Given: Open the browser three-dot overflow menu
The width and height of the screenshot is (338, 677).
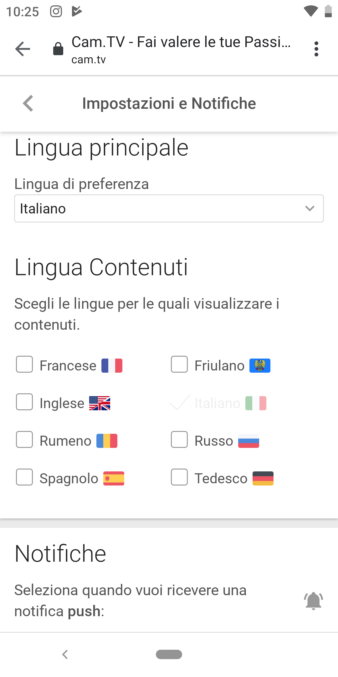Looking at the screenshot, I should 316,49.
